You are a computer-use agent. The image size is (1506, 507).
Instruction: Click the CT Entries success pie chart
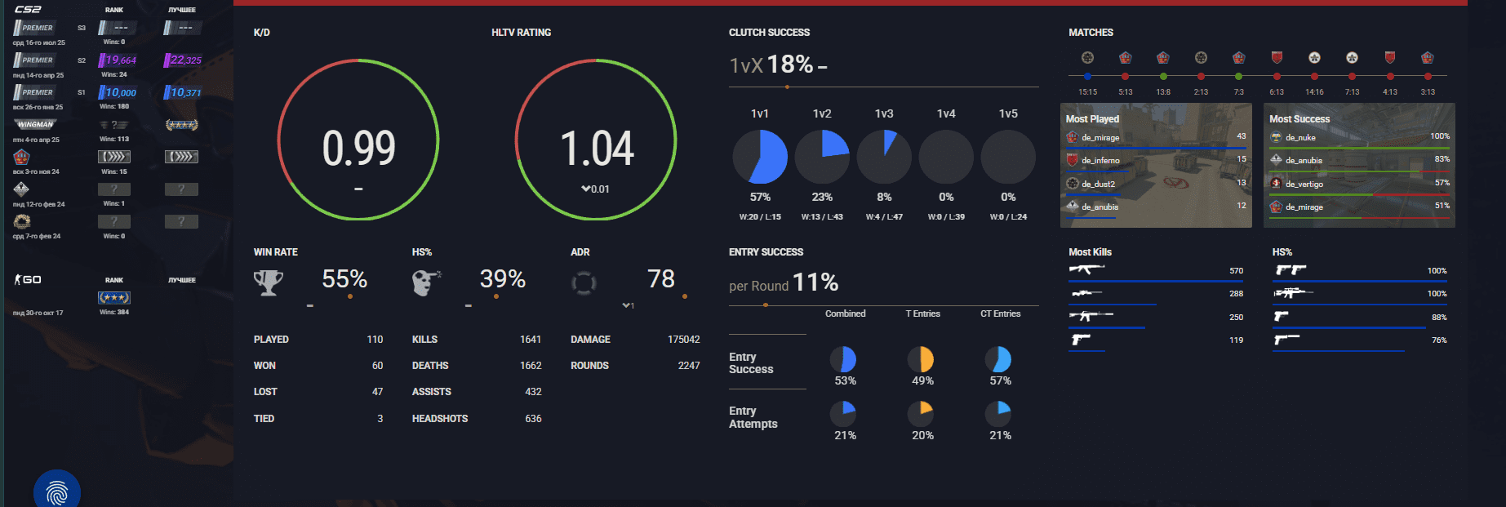pos(999,359)
